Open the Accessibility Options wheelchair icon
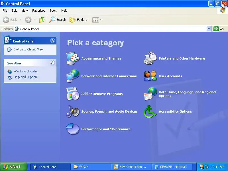The height and width of the screenshot is (171, 228). [150, 111]
